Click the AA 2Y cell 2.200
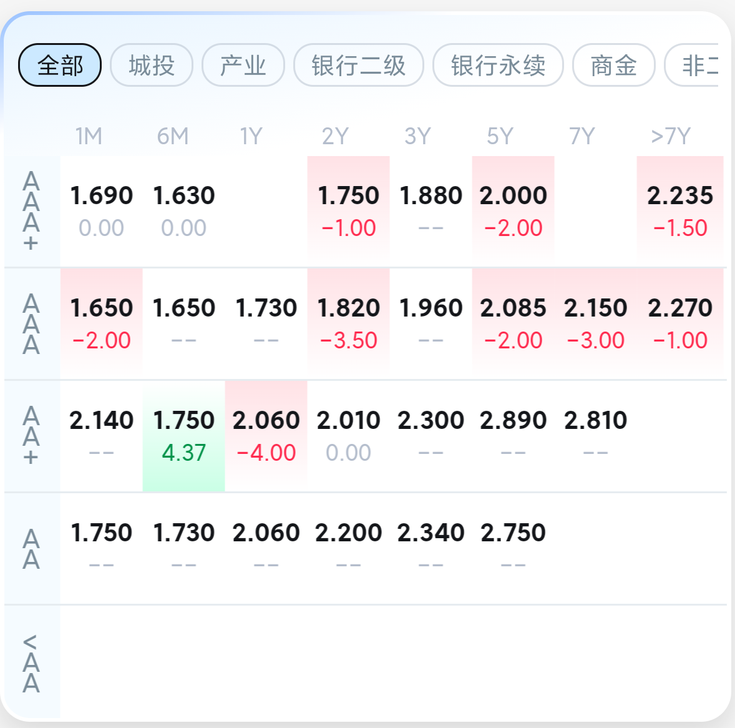 (x=348, y=548)
